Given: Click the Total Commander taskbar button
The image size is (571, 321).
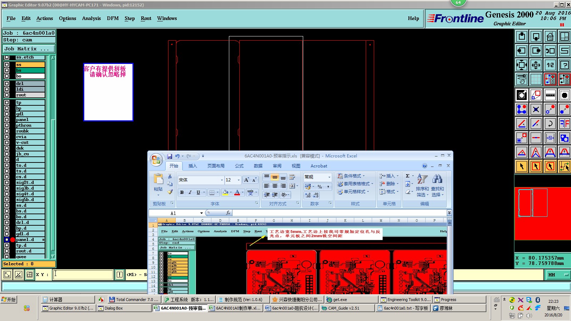Looking at the screenshot, I should 134,300.
